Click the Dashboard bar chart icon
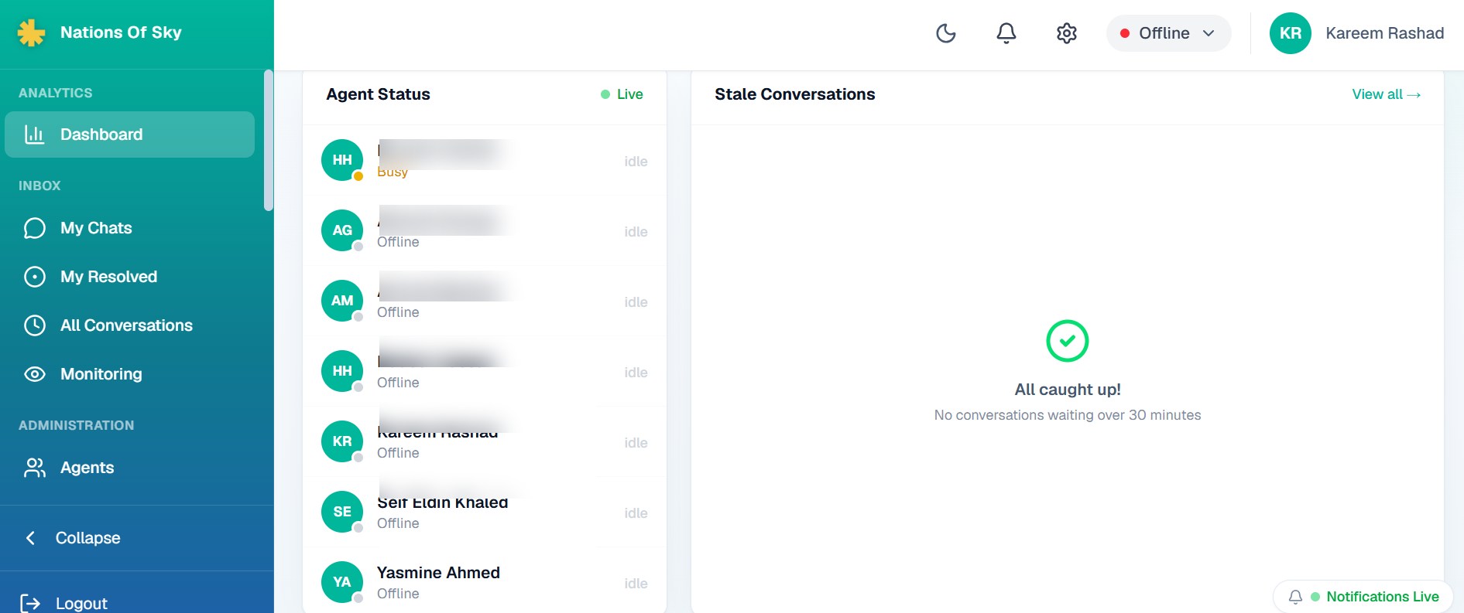The image size is (1464, 613). click(x=35, y=135)
